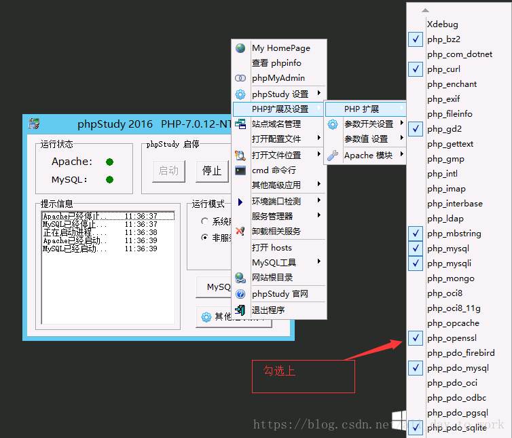Viewport: 512px width, 438px height.
Task: Click the gear icon beside 参数开关设置
Action: (333, 124)
